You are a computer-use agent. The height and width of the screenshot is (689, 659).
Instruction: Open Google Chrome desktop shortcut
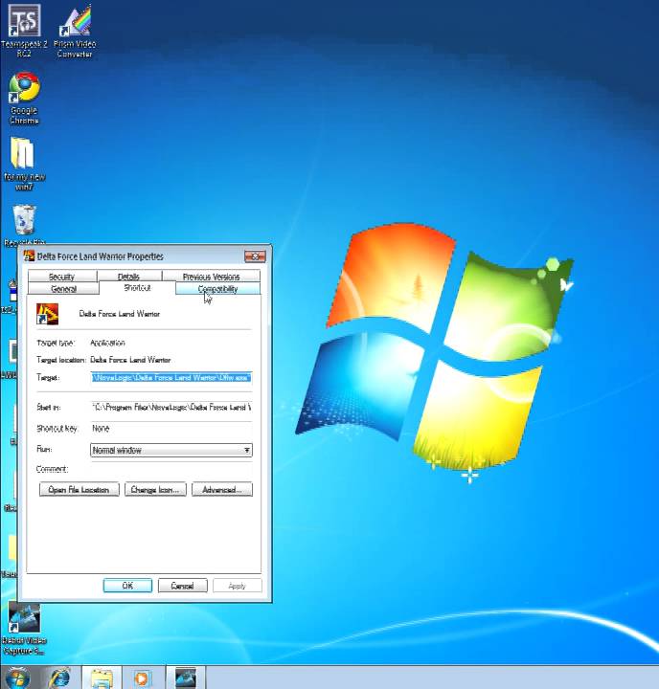pos(24,99)
